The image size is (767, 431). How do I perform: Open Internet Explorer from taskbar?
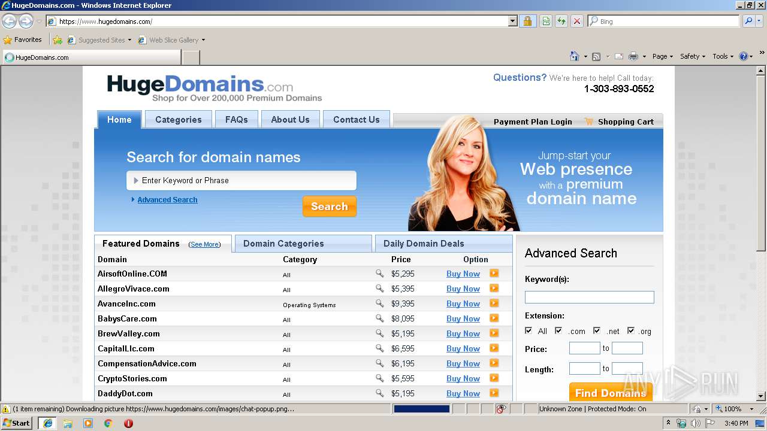click(47, 423)
